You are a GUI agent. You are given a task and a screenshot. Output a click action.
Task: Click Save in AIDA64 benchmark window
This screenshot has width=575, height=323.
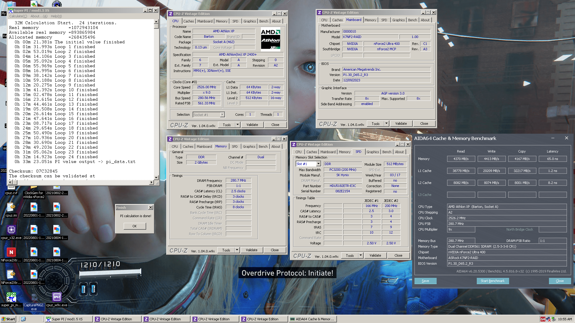point(425,281)
